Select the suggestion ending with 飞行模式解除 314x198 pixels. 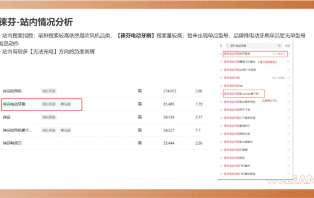click(x=240, y=174)
